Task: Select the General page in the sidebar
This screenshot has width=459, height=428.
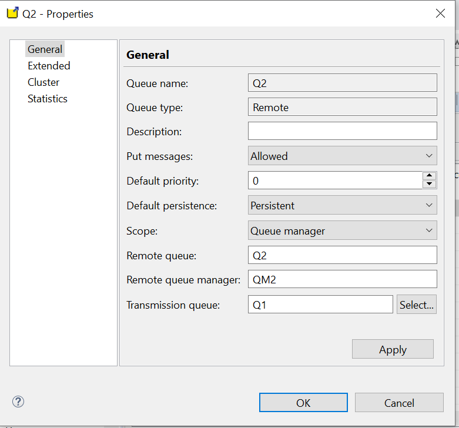Action: 45,49
